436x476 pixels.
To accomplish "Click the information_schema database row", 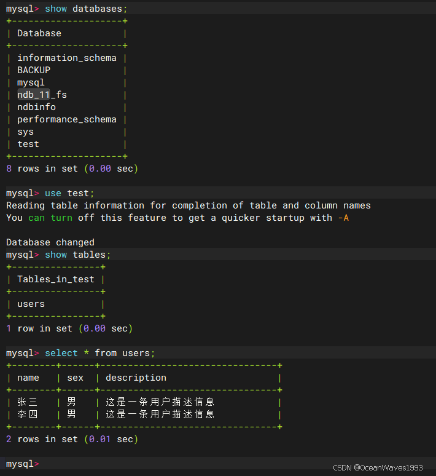I will click(x=67, y=58).
